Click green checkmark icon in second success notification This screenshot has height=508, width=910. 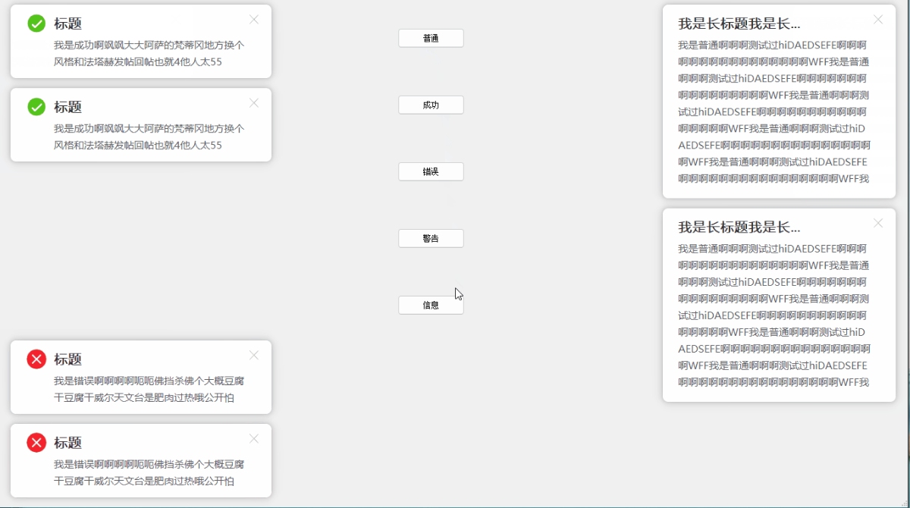coord(36,107)
